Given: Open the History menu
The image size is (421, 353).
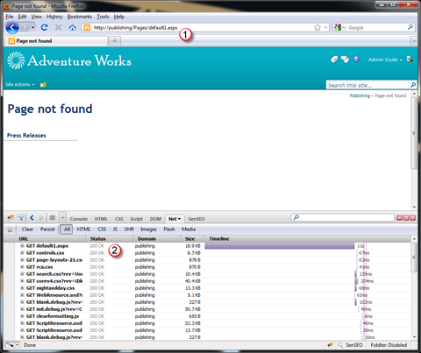Looking at the screenshot, I should (54, 17).
